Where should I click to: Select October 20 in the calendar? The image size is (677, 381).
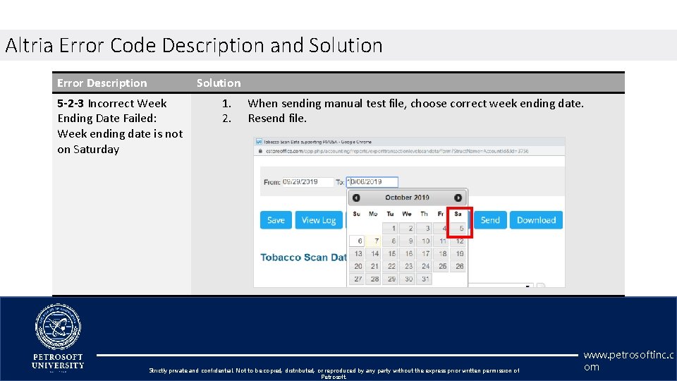pyautogui.click(x=357, y=266)
